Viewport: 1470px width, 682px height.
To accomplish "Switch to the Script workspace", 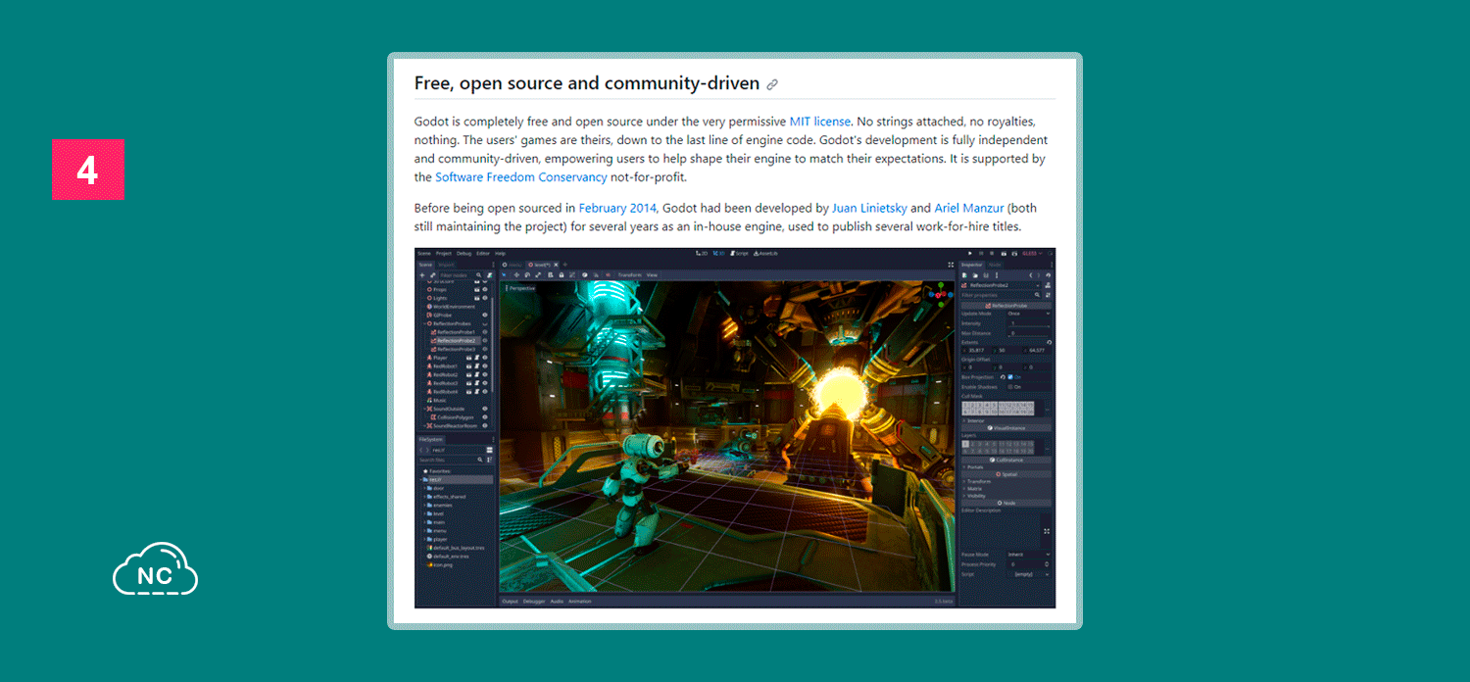I will 739,253.
